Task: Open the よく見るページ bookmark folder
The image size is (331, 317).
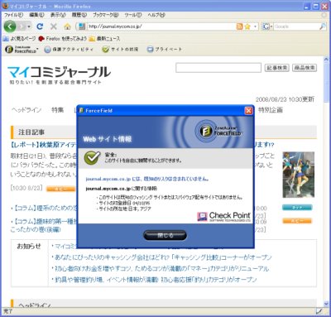Action: [19, 38]
